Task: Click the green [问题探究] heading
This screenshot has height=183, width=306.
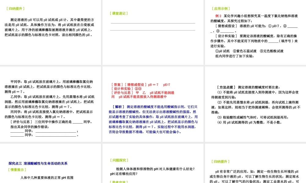Action: point(119,160)
